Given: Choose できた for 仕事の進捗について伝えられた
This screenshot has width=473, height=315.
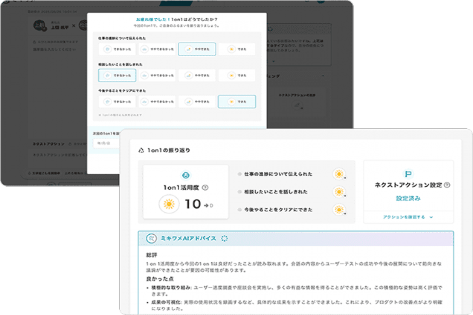Looking at the screenshot, I should coord(236,49).
